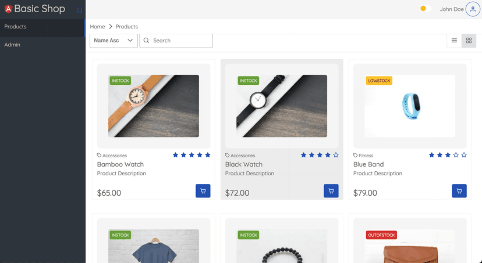Rate Blue Band five stars
482x263 pixels.
(x=464, y=155)
